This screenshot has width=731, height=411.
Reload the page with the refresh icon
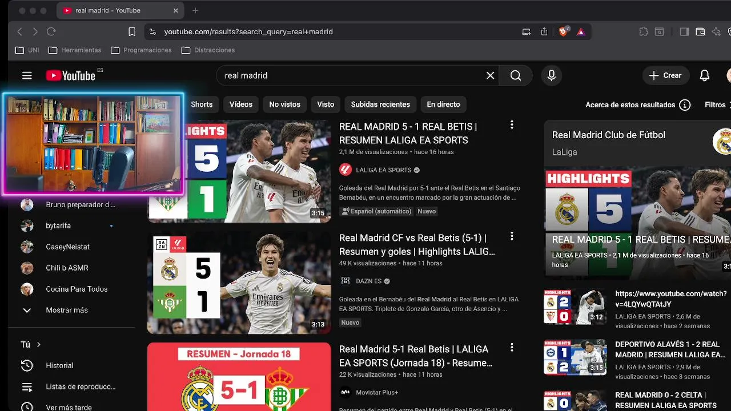[x=51, y=32]
